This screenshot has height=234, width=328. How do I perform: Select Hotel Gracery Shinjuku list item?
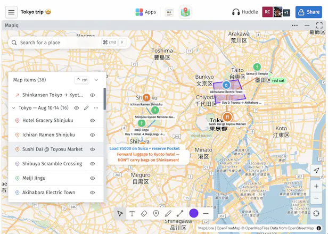click(56, 120)
